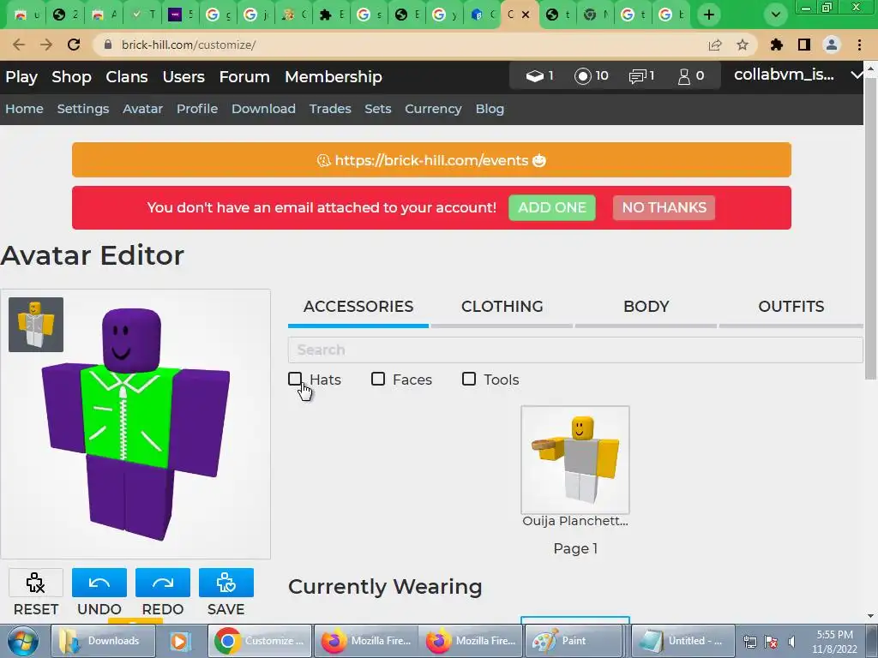Open the Clans page
This screenshot has width=878, height=658.
[x=127, y=76]
